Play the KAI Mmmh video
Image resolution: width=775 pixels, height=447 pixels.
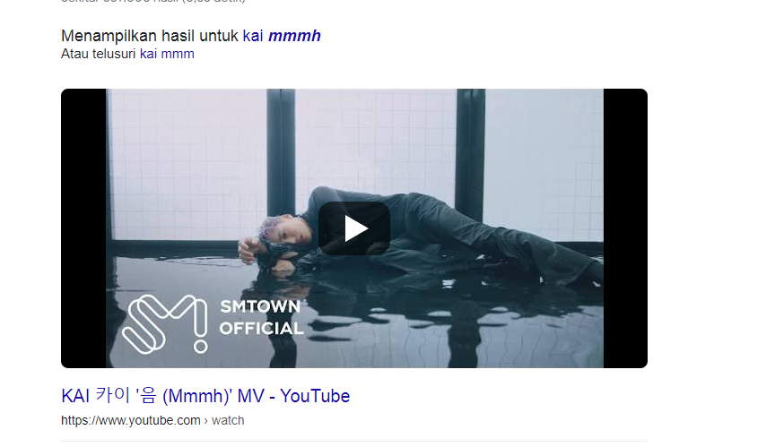354,228
